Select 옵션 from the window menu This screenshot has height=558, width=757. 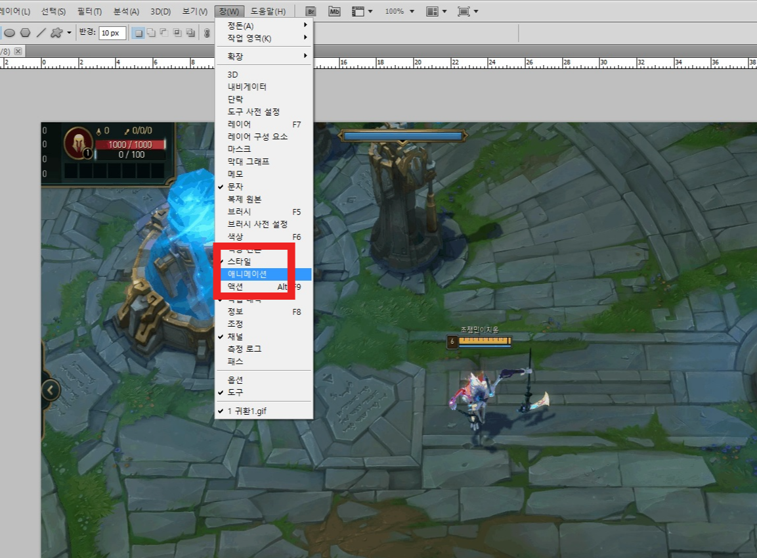click(264, 380)
